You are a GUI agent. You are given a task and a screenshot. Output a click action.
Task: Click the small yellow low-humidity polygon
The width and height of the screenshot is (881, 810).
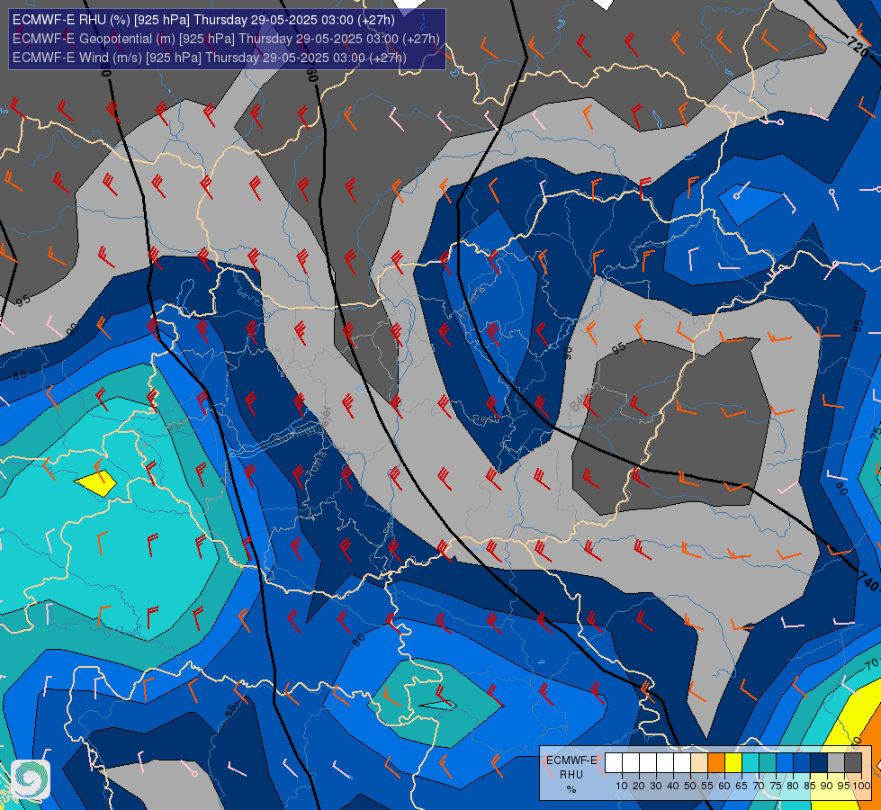tap(95, 482)
